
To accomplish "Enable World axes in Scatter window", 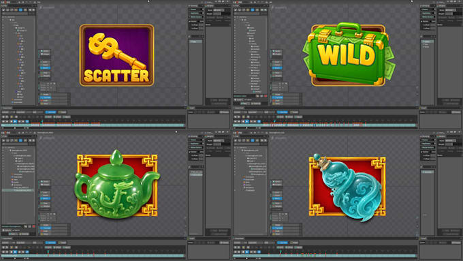I will pyautogui.click(x=46, y=68).
